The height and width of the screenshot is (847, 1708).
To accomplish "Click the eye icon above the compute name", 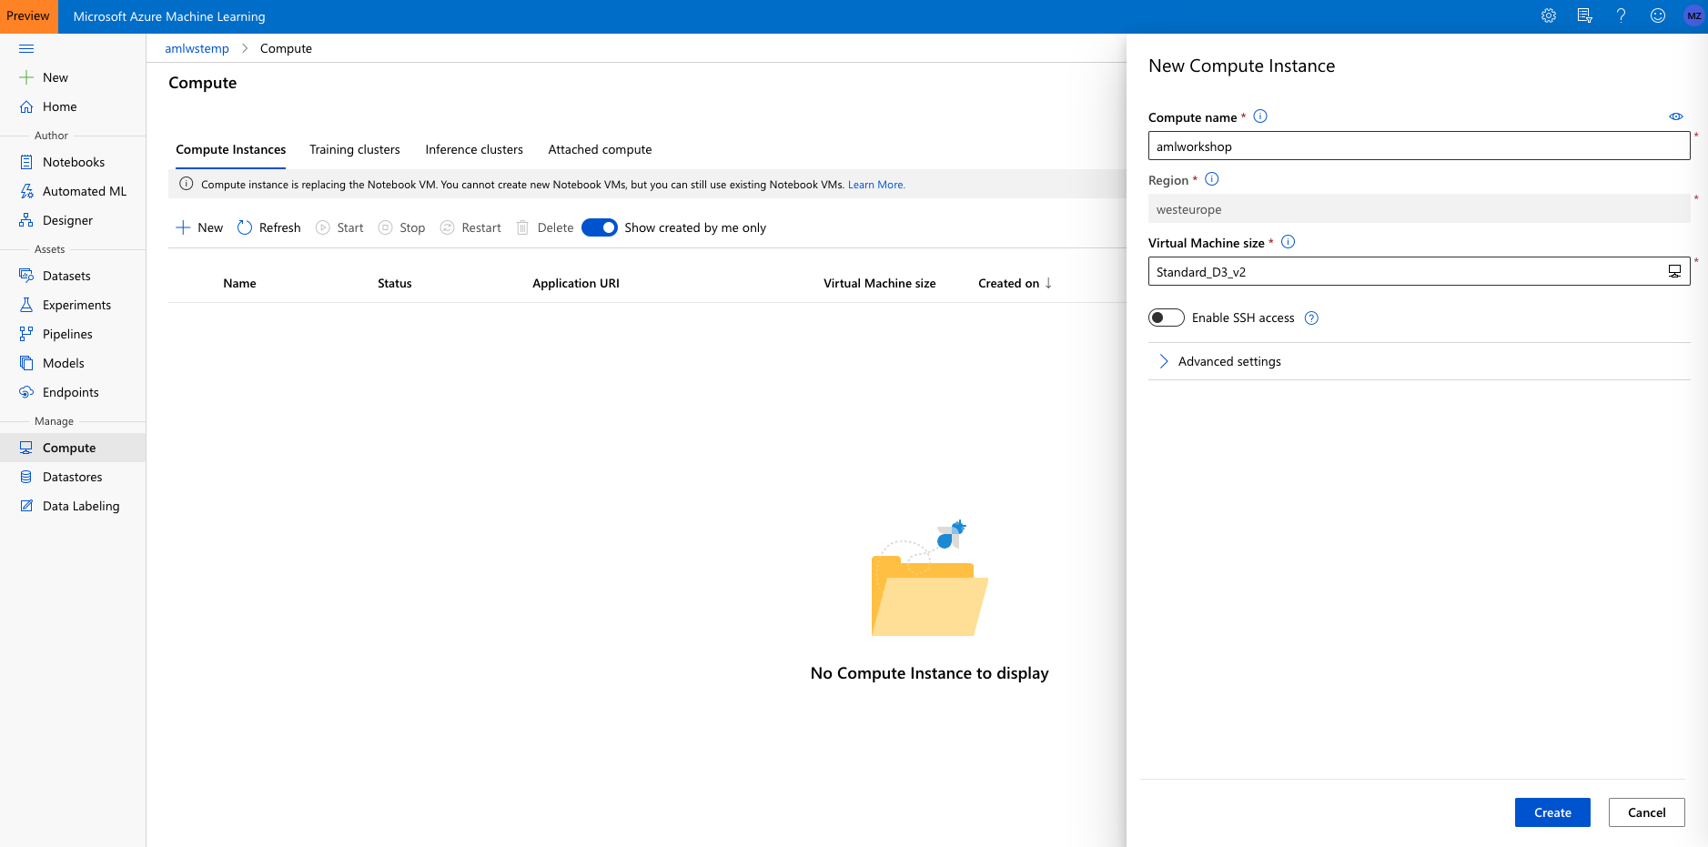I will [x=1676, y=116].
